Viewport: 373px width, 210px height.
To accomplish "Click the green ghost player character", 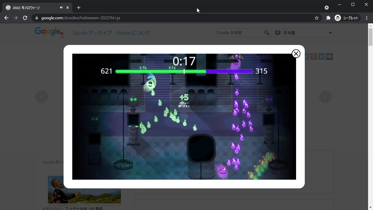I will [x=150, y=83].
